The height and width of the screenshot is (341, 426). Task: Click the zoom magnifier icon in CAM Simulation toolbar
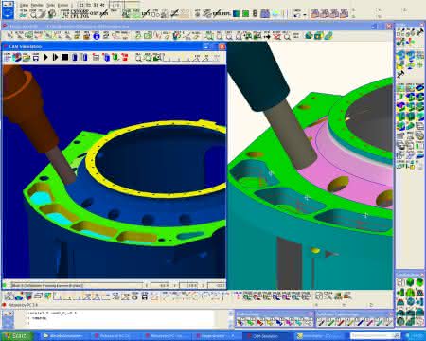[139, 57]
